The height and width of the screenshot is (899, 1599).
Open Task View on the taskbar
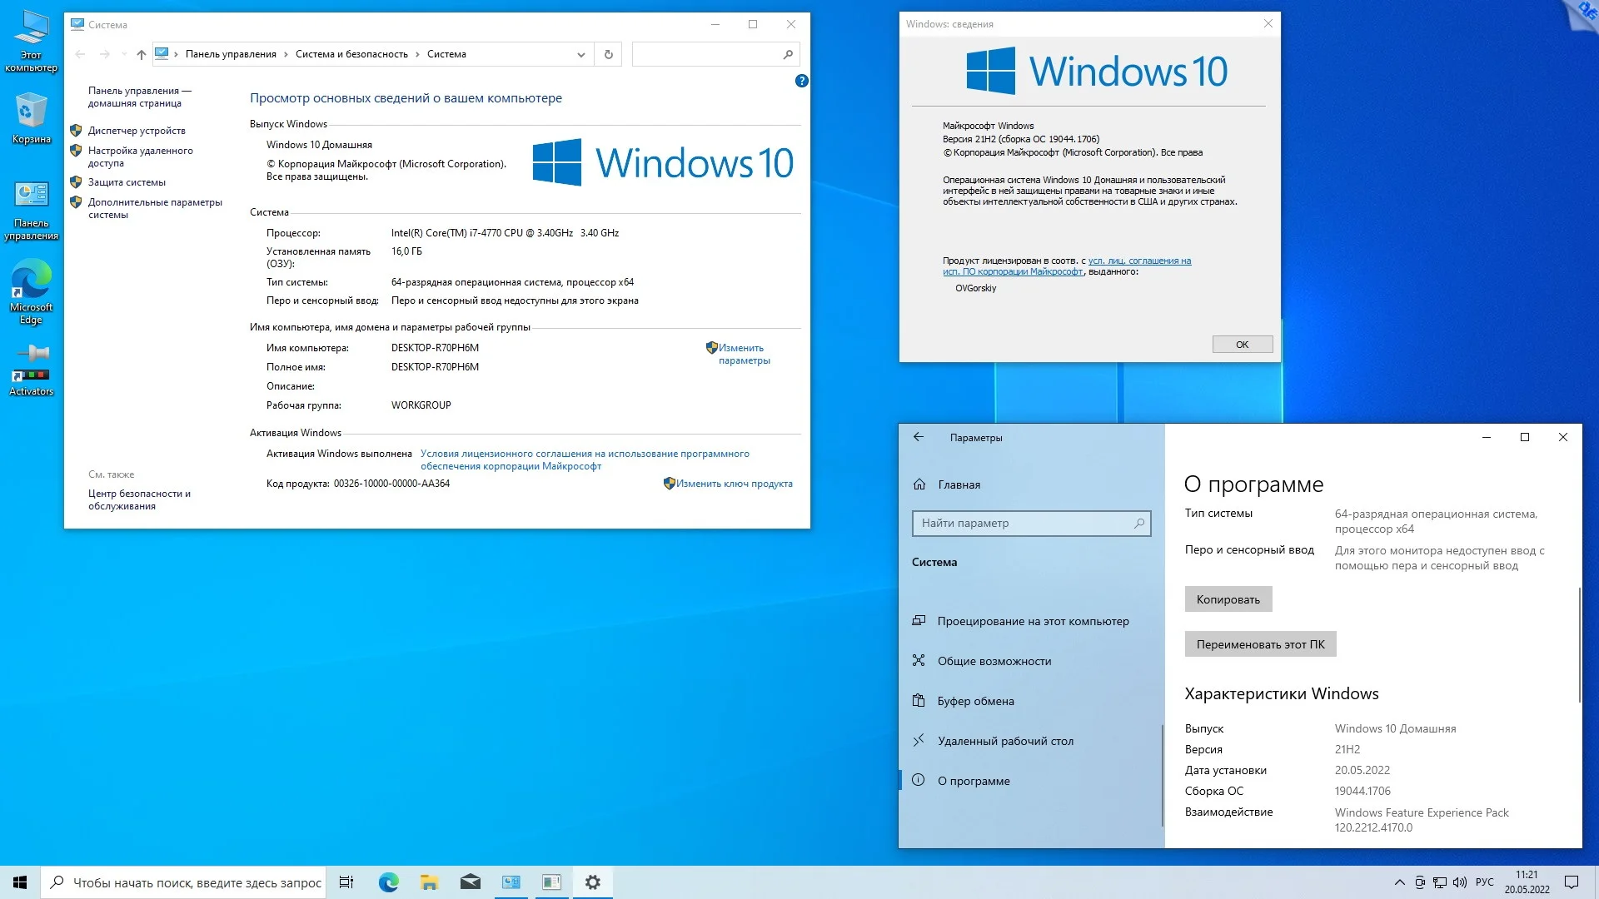(346, 882)
